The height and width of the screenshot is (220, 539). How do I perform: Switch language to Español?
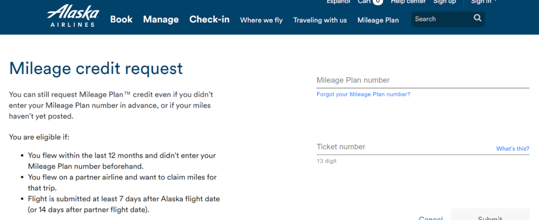[x=338, y=2]
